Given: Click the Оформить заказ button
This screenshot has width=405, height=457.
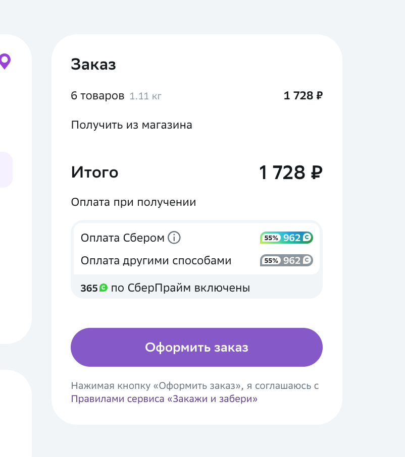Looking at the screenshot, I should click(196, 347).
